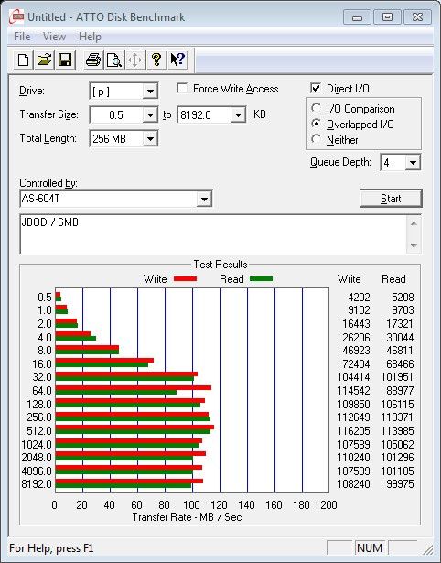Uncheck the Direct I/O checkbox

point(316,88)
